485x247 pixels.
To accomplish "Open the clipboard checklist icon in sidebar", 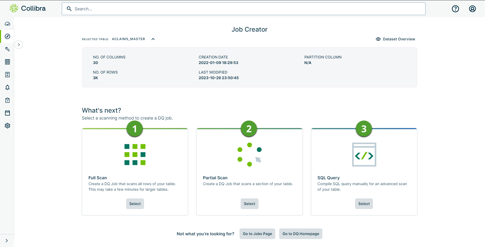I will pyautogui.click(x=7, y=100).
